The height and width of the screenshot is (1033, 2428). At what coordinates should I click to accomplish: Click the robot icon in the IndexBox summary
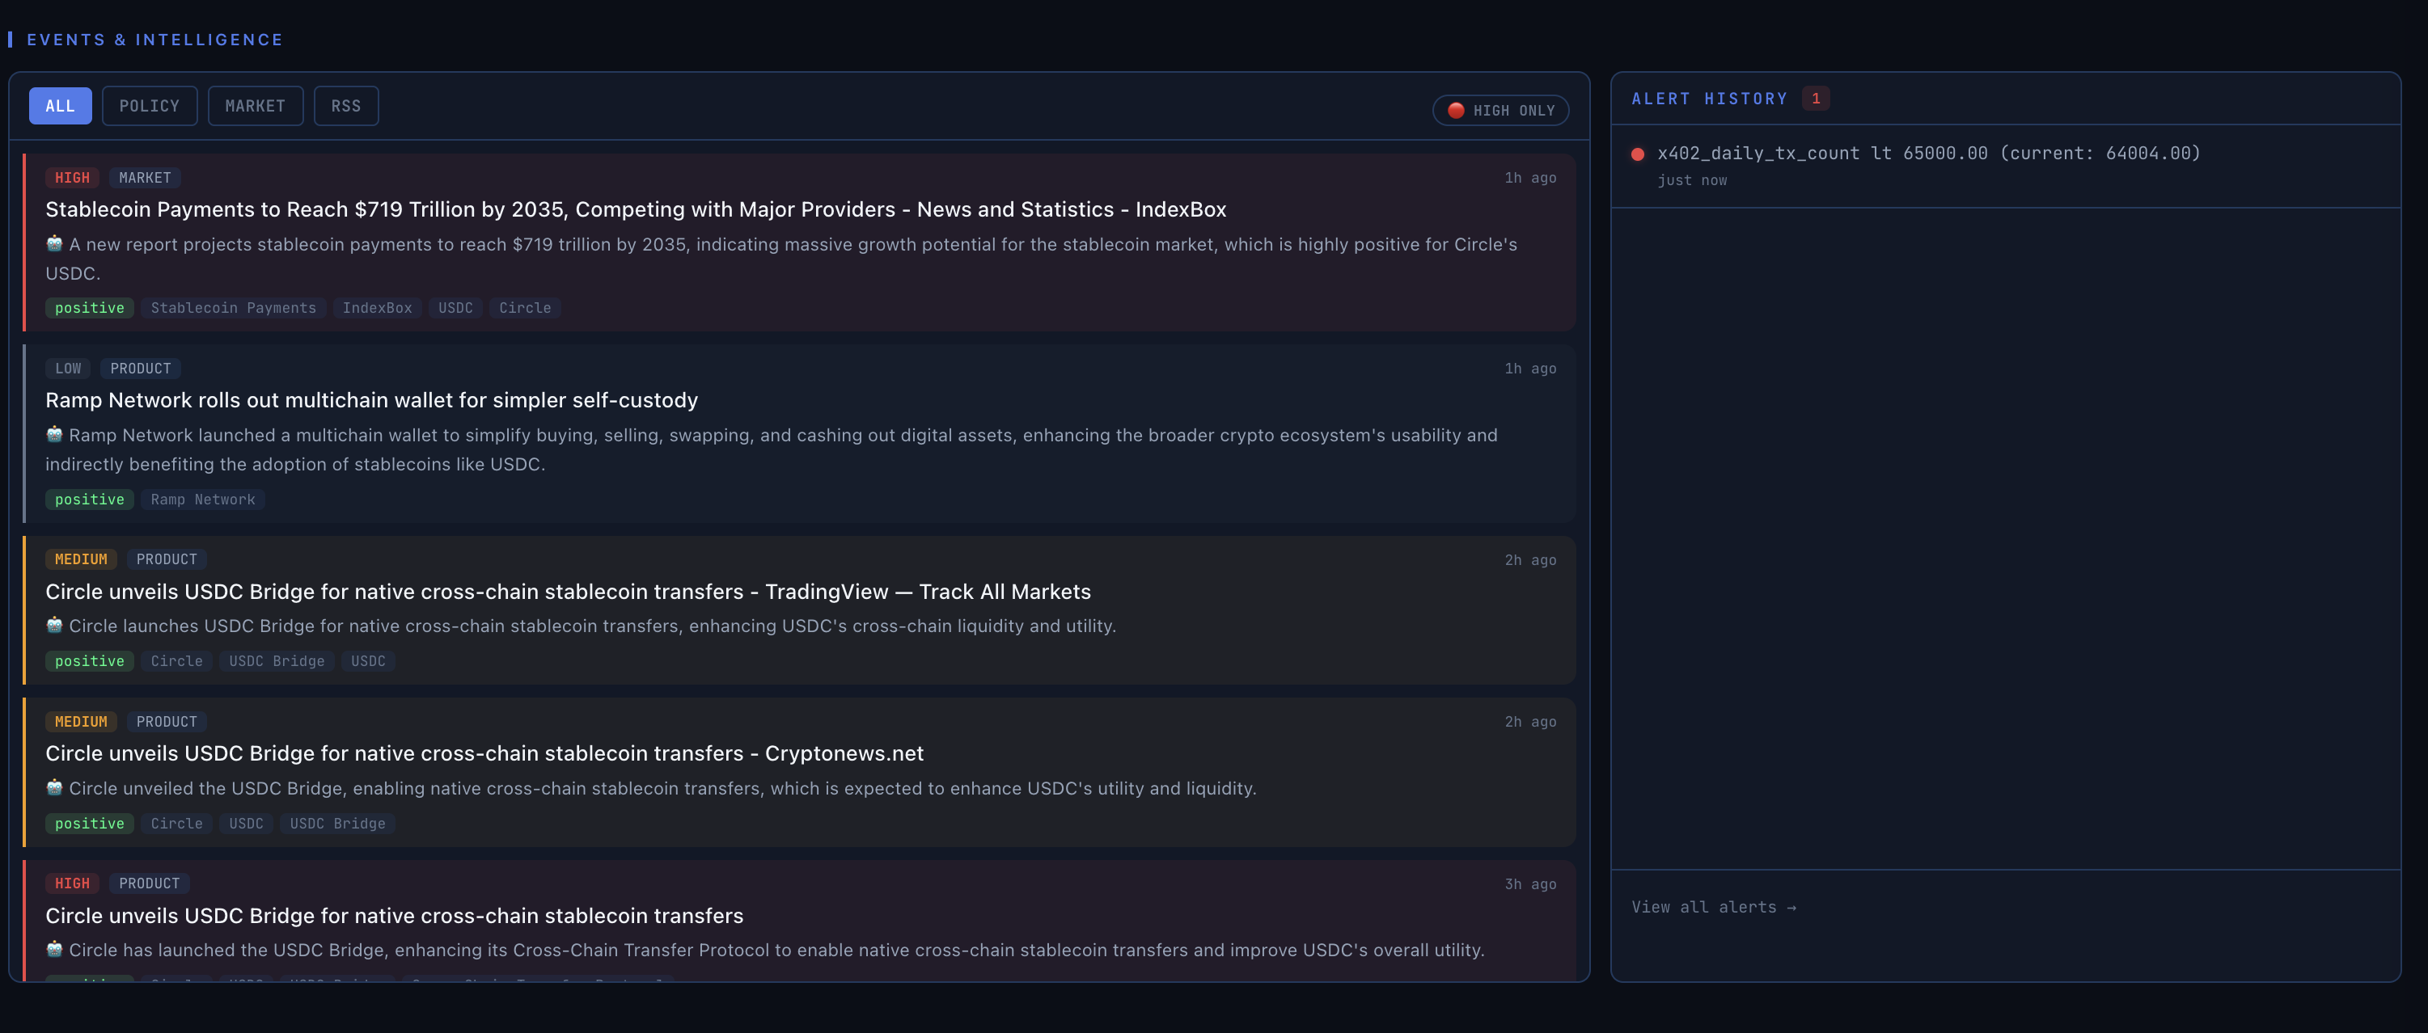[x=55, y=244]
